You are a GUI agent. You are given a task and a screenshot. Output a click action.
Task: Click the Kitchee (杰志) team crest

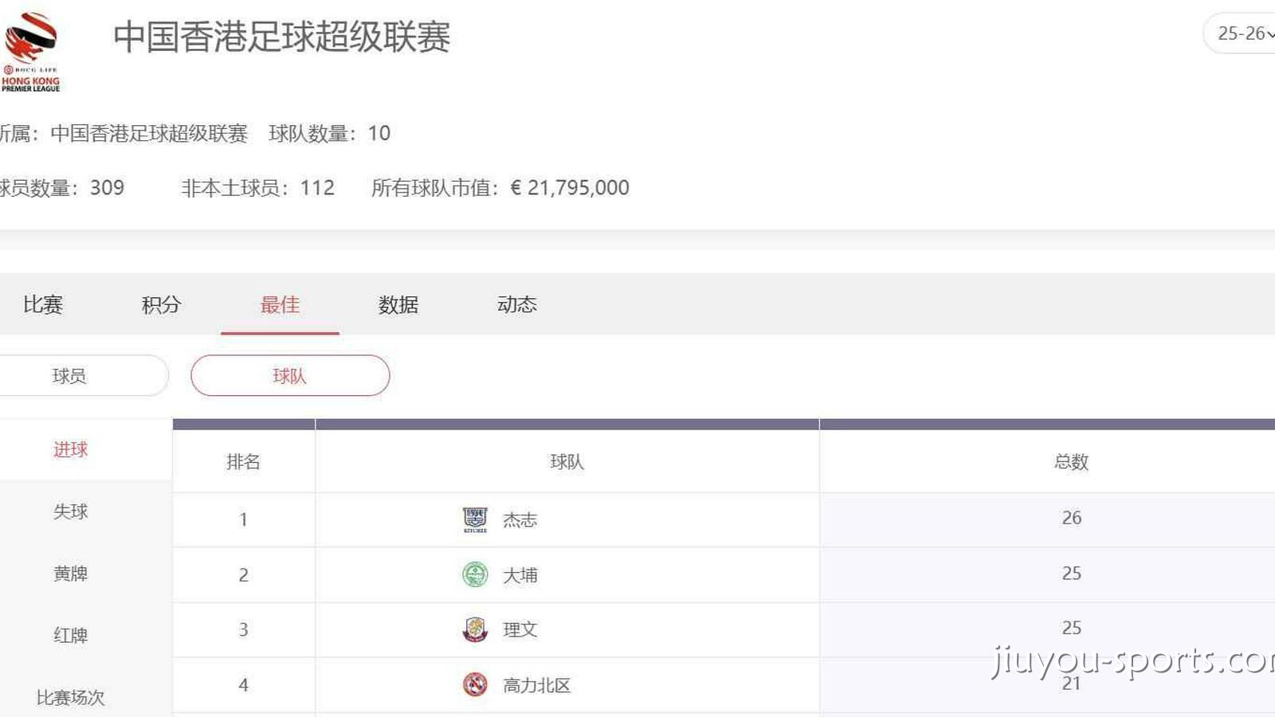point(475,519)
